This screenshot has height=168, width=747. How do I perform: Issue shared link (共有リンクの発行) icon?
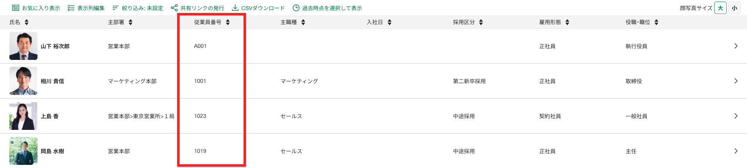pyautogui.click(x=174, y=8)
